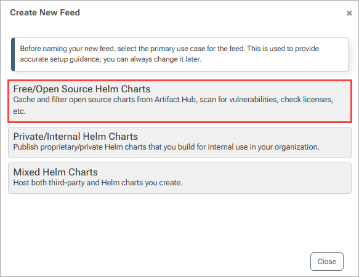Click the 'Free/Open Source Helm Charts' heading

click(82, 89)
